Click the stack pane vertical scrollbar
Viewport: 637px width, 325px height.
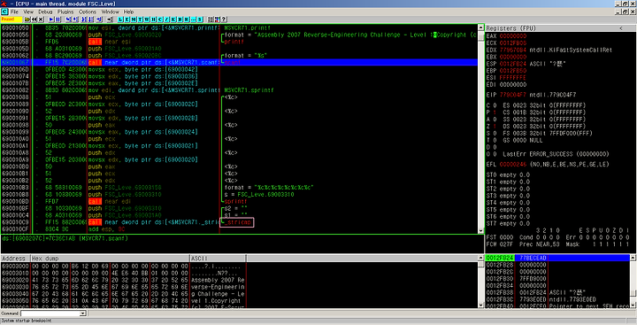(633, 281)
